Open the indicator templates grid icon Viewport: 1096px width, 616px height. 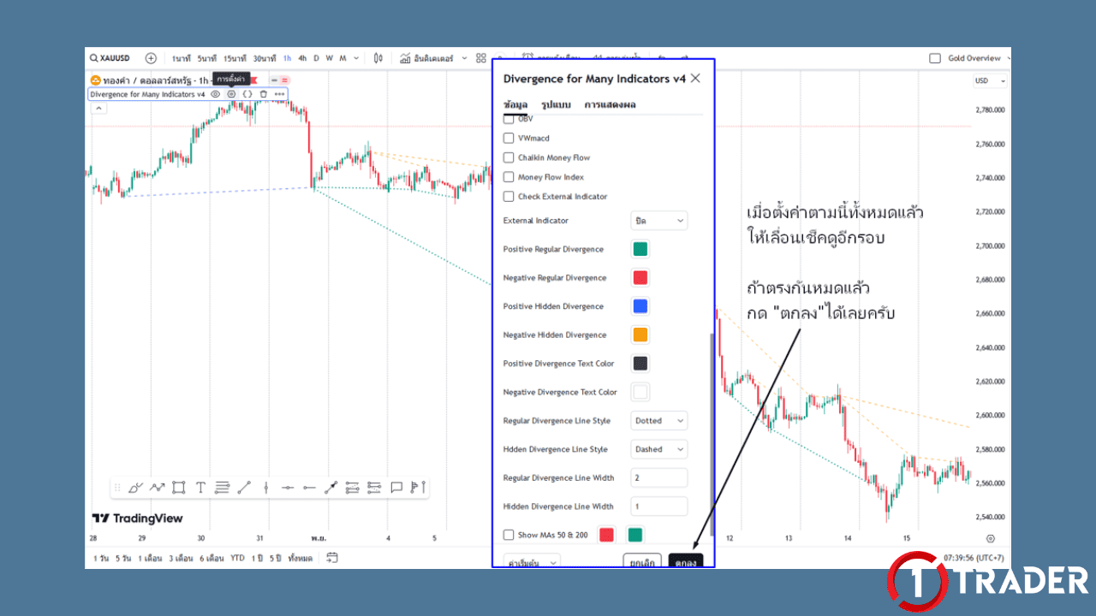coord(479,58)
